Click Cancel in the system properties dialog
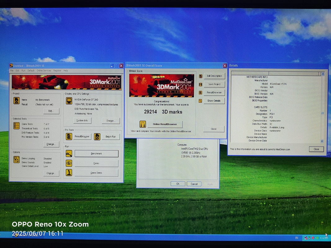Screen dimensions: 331x248 click(x=194, y=184)
